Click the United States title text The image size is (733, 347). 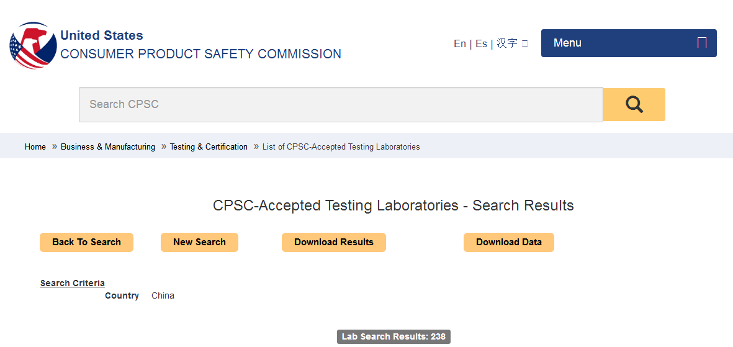coord(101,35)
